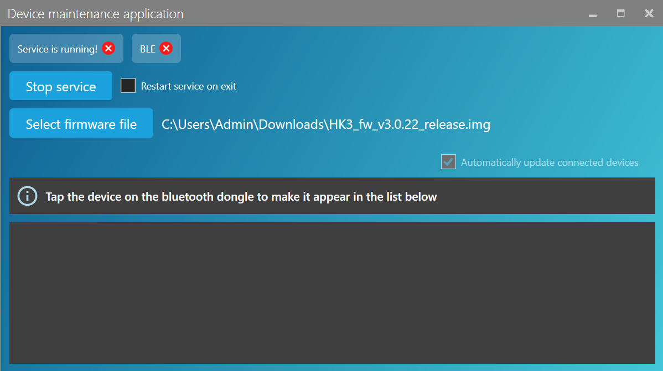Click the BLE status badge
663x371 pixels.
pos(156,49)
